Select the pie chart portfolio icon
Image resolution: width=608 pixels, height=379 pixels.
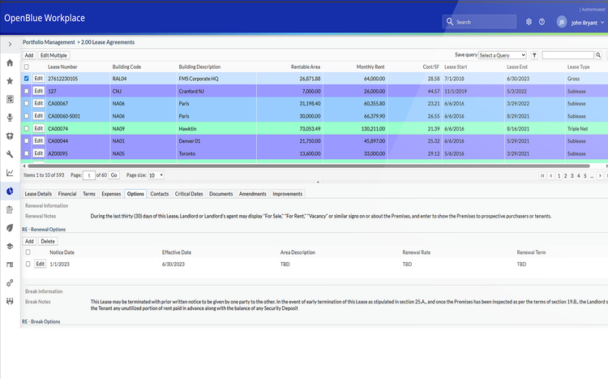tap(10, 191)
